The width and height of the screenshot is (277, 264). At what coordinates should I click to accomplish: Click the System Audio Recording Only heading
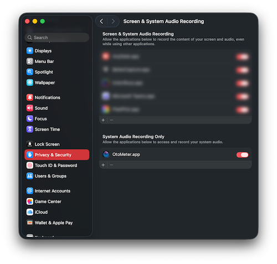click(x=133, y=137)
